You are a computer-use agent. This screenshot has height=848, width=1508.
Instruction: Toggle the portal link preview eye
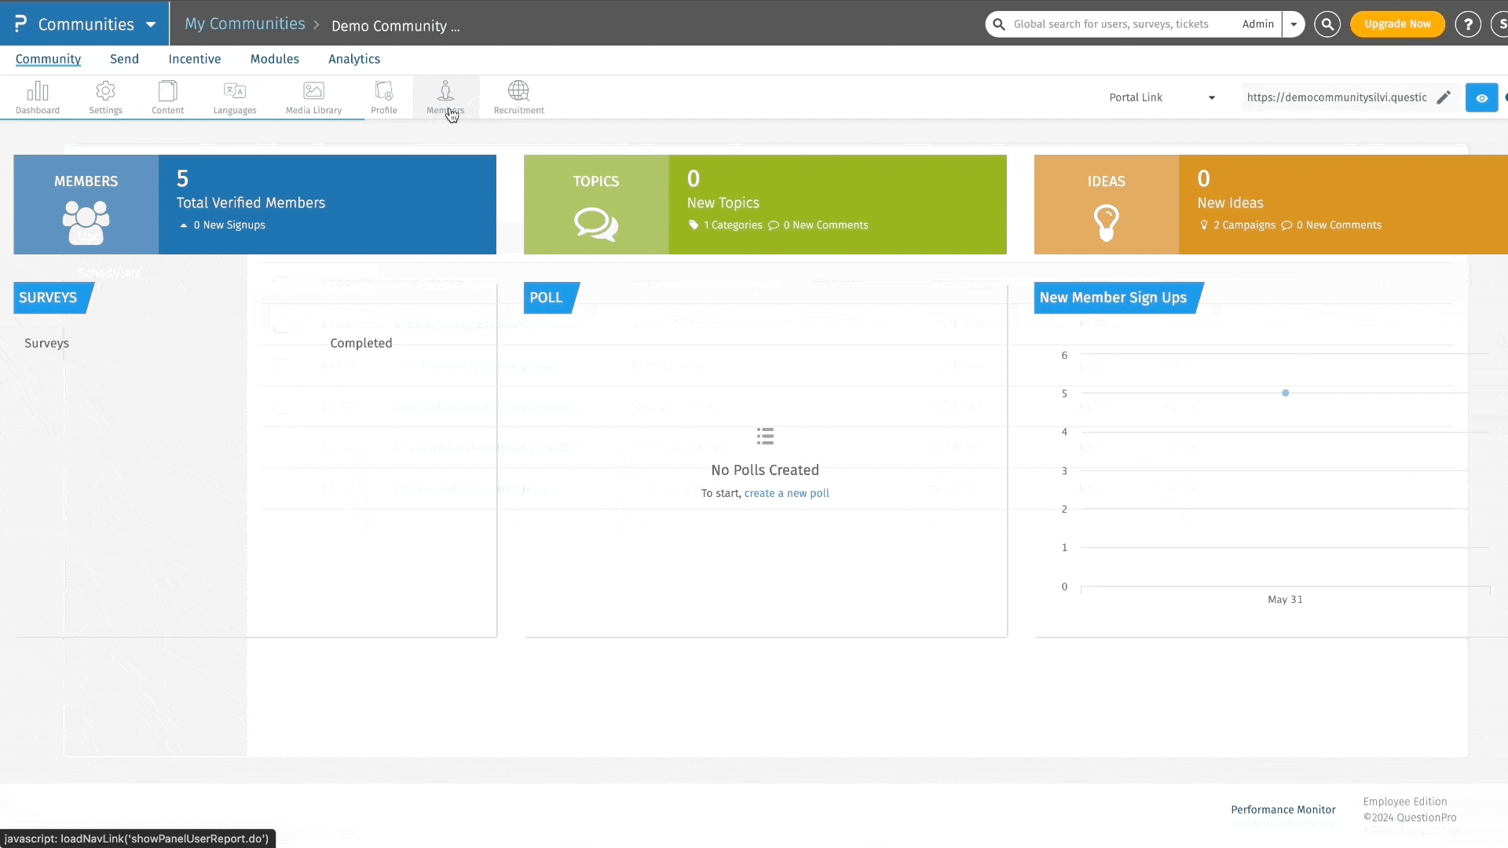point(1482,97)
